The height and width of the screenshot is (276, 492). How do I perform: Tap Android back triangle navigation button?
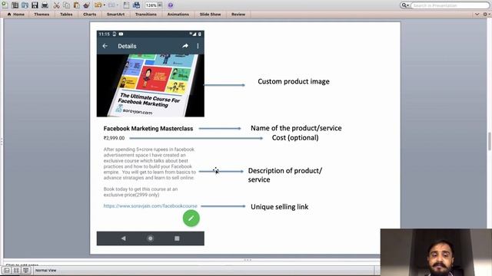(x=123, y=238)
